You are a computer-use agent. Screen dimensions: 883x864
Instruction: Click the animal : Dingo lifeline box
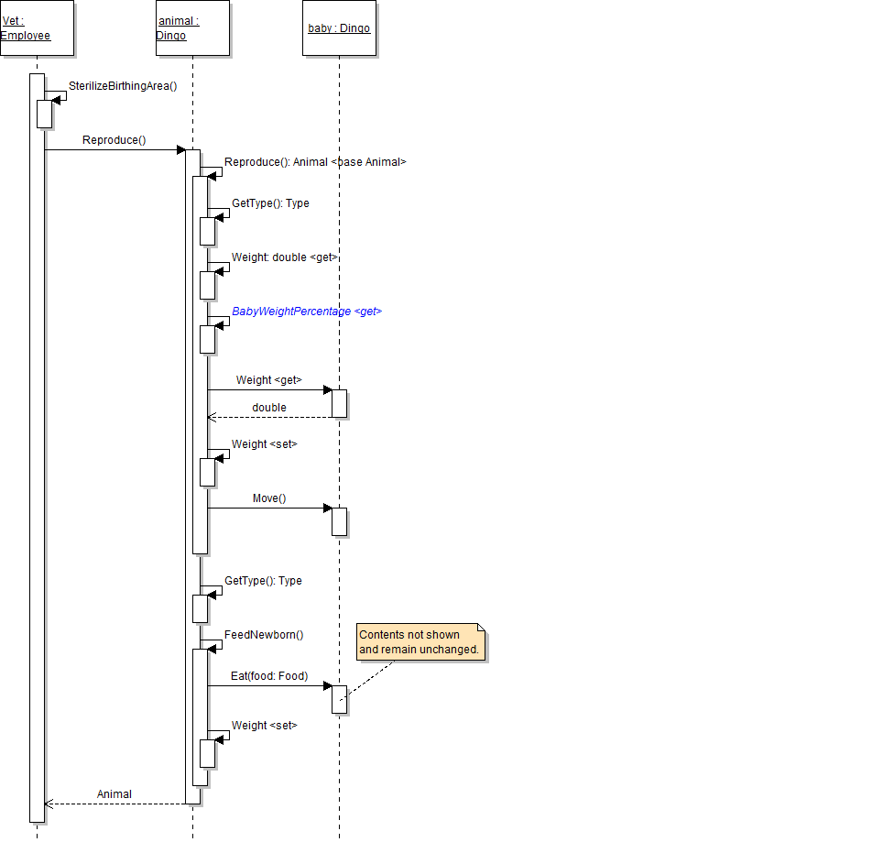pyautogui.click(x=192, y=28)
